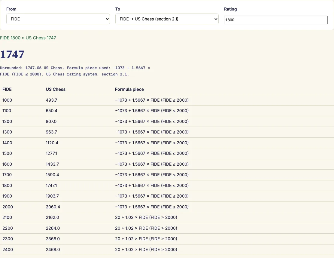
Task: Click the FIDE 1100 cell
Action: pyautogui.click(x=7, y=111)
